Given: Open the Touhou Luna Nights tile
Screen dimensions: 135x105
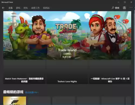Looking at the screenshot, I should point(67,72).
